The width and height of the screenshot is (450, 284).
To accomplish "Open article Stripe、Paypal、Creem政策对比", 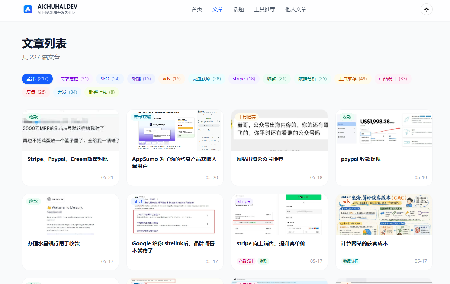I will pos(68,159).
